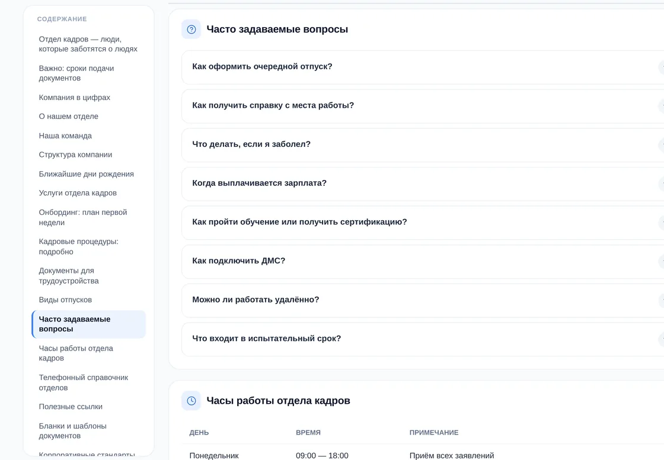Screen dimensions: 664x460
Task: Select "Наша команда" in sidebar contents
Action: (88, 136)
